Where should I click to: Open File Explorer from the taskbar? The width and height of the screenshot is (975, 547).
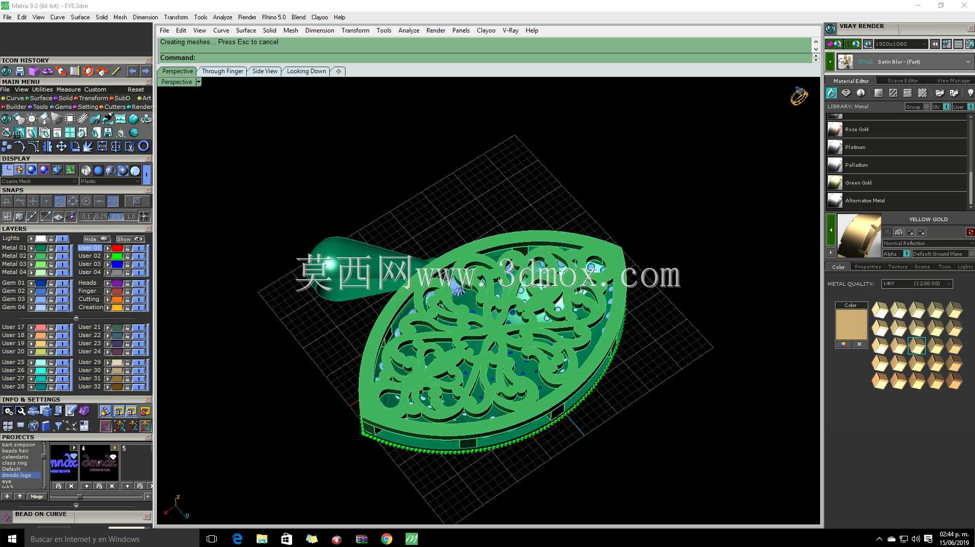pos(262,539)
